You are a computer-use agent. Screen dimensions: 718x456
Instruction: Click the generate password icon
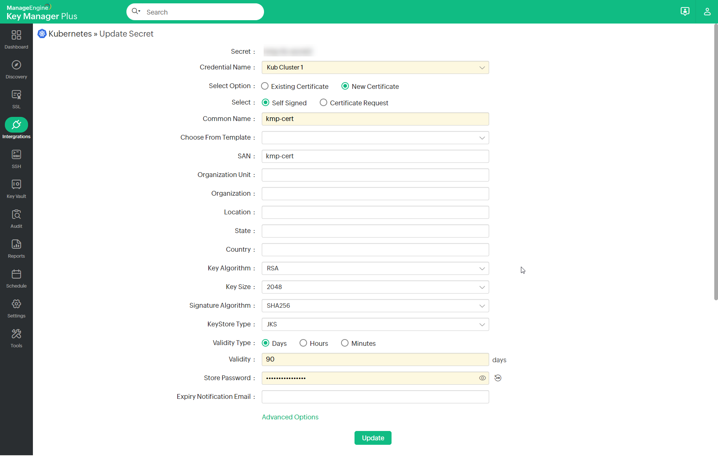[x=498, y=378]
